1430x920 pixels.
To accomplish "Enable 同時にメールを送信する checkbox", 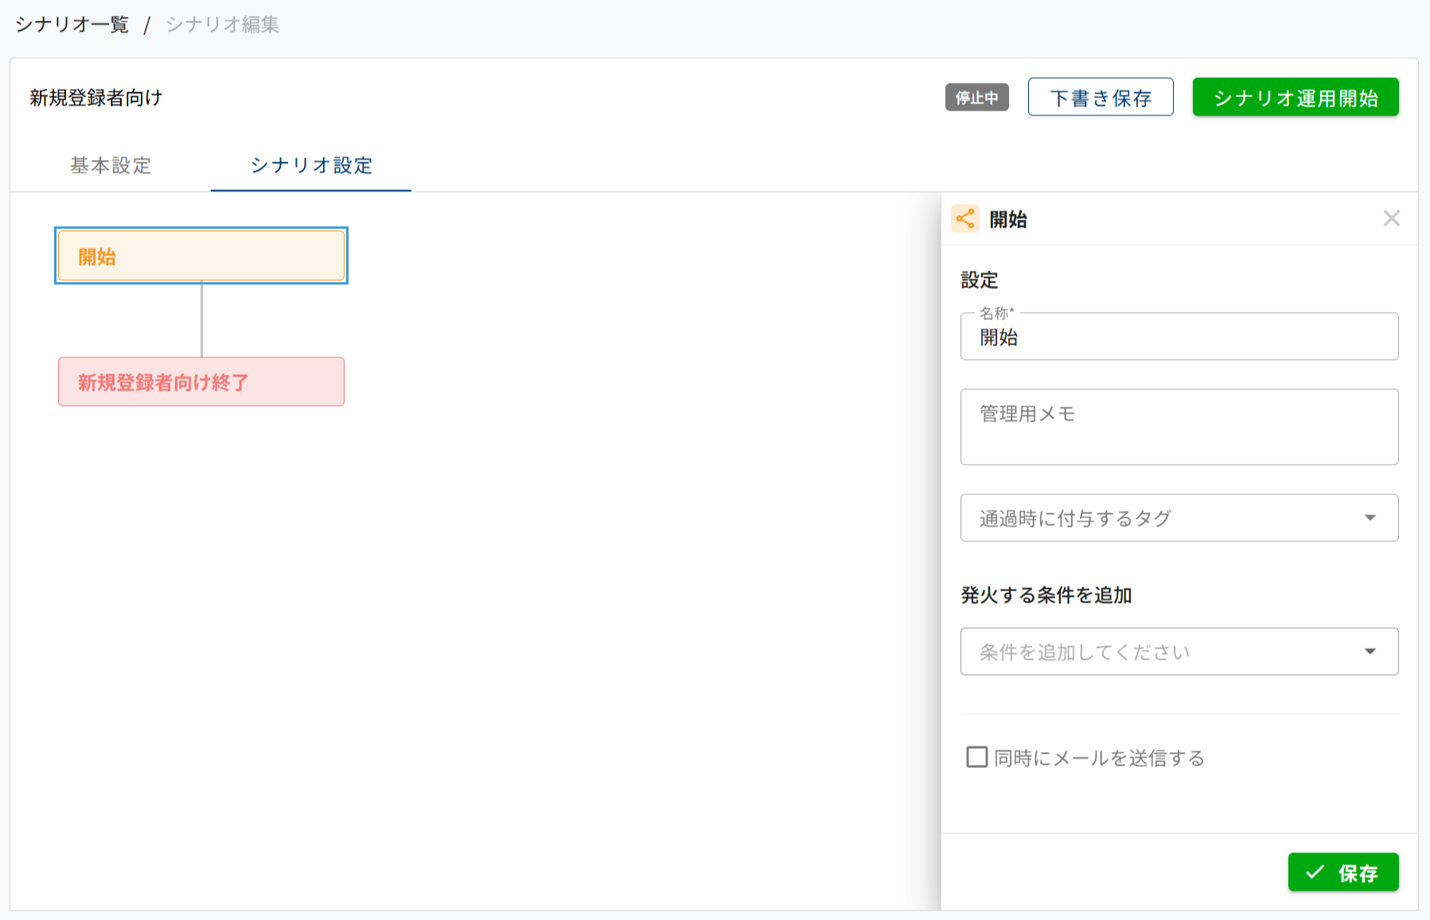I will (976, 757).
